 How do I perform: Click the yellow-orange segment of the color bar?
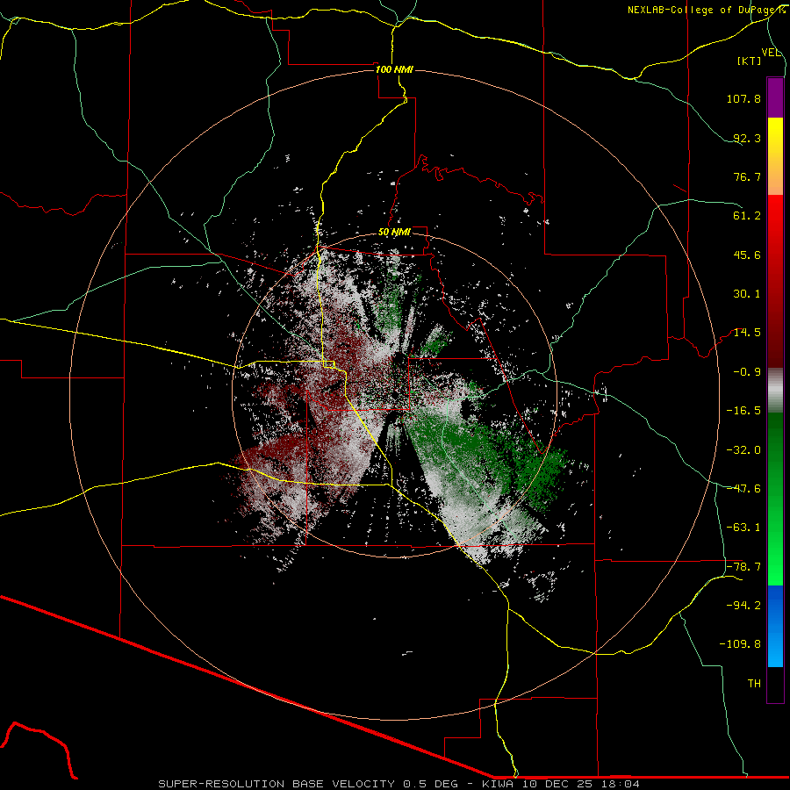[x=775, y=156]
